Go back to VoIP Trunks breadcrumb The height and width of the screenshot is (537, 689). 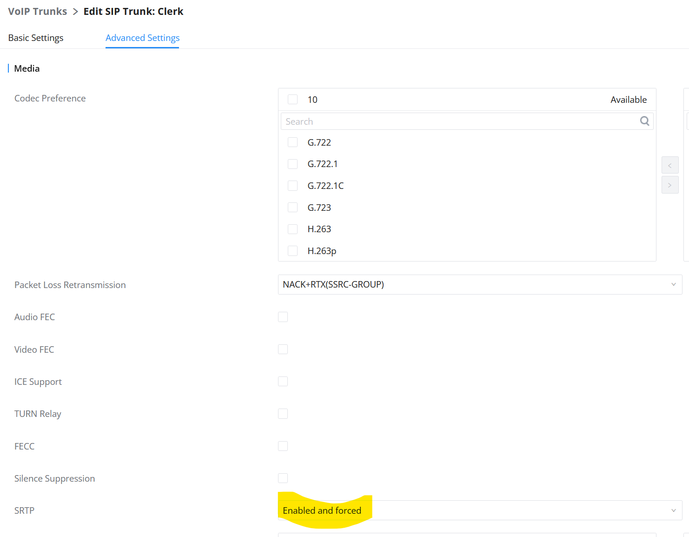(38, 11)
